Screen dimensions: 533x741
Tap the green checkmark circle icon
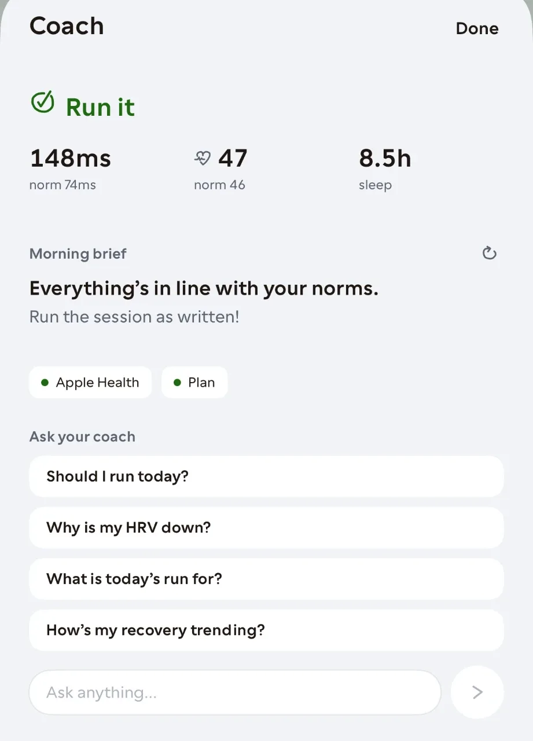(x=42, y=102)
